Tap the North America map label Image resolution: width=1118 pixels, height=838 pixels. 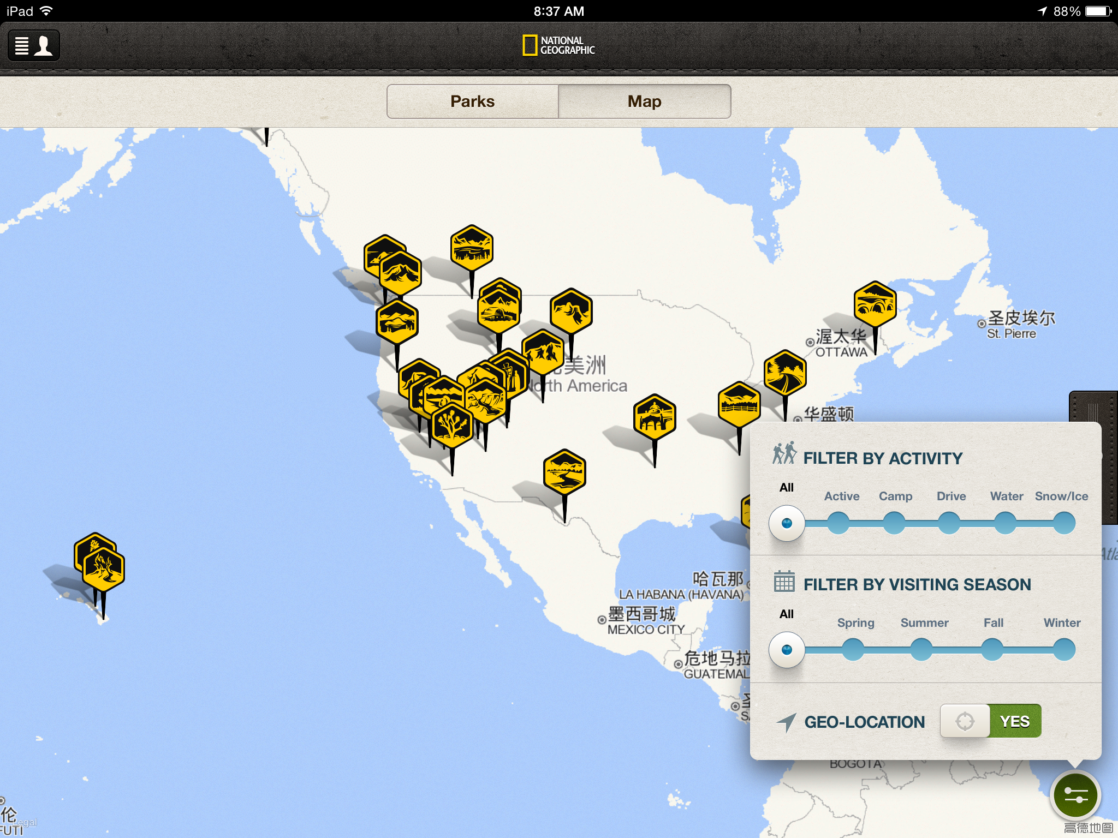click(x=579, y=386)
